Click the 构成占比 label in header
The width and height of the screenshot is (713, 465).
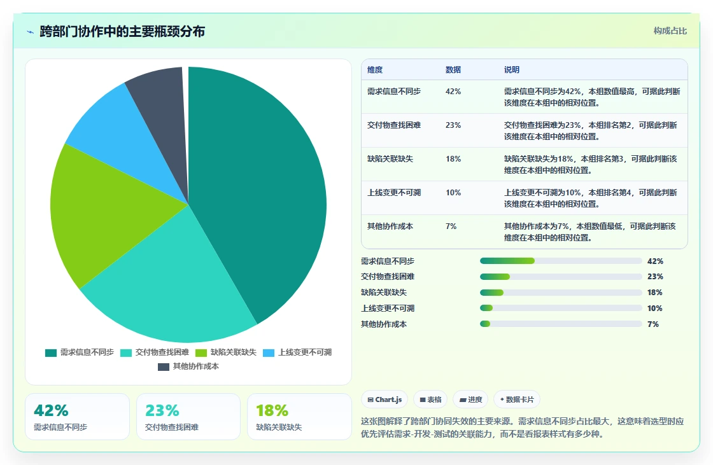pyautogui.click(x=670, y=31)
